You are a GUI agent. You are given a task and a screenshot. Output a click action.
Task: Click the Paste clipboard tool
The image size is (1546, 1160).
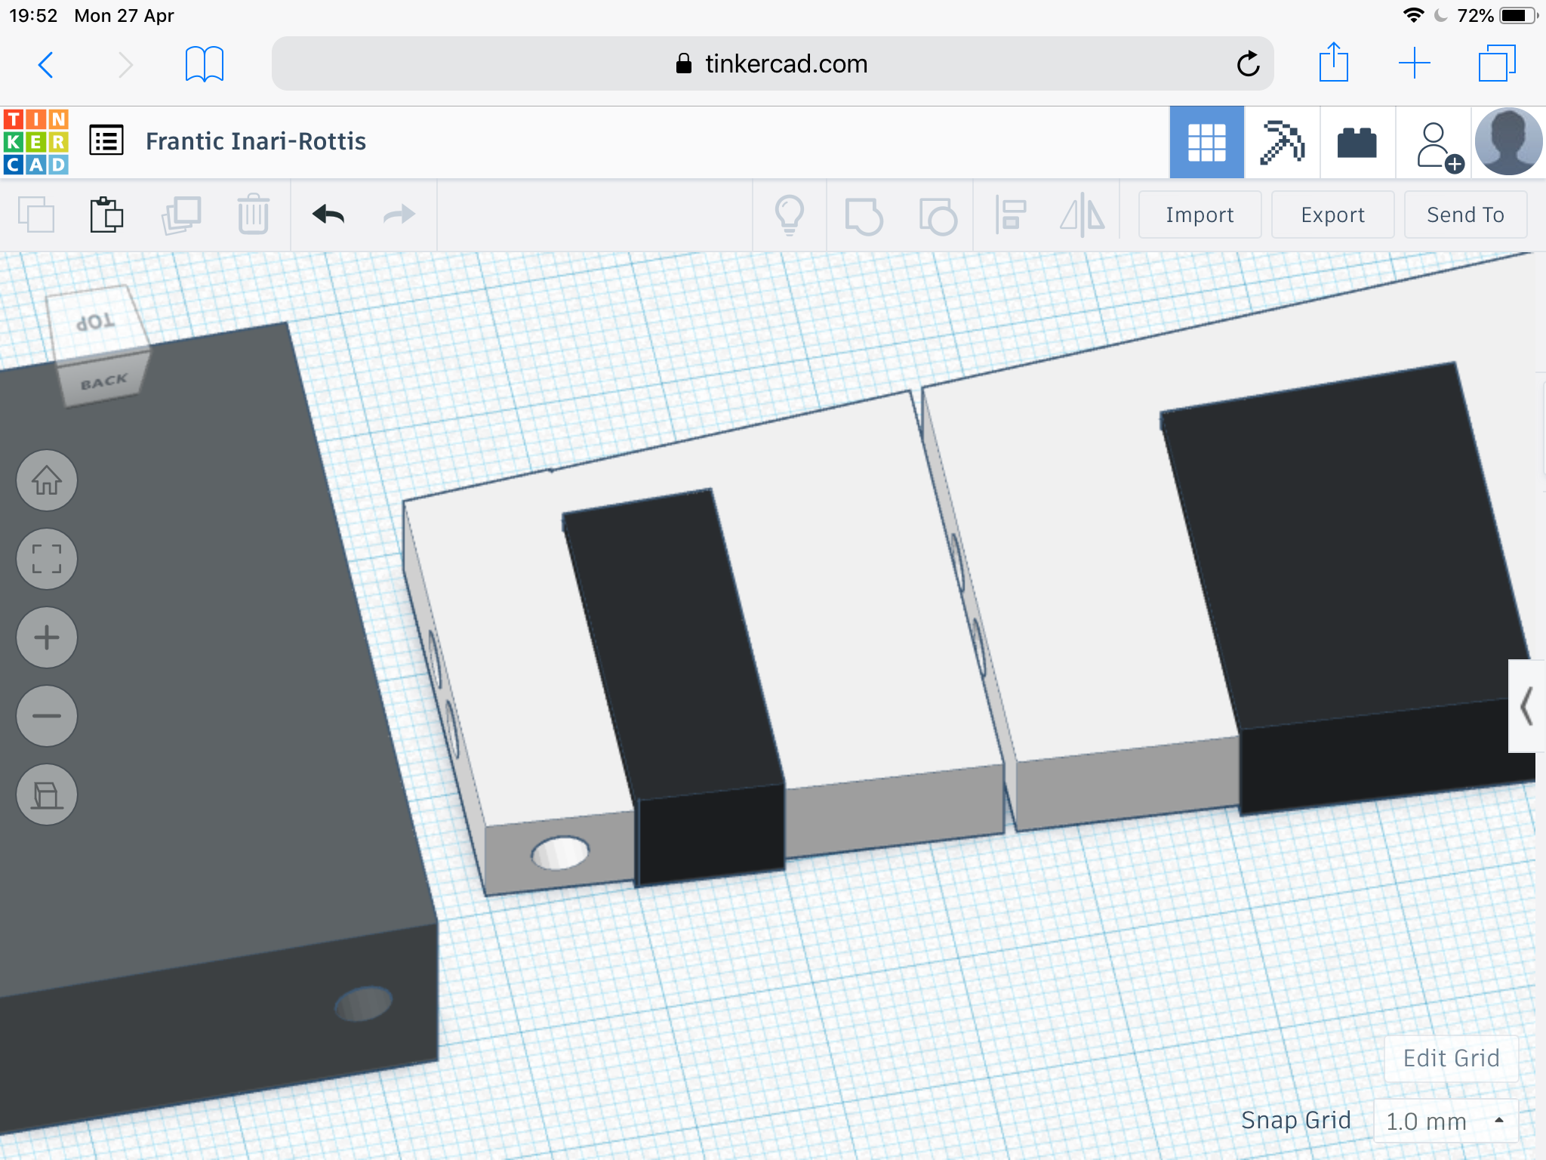[x=106, y=215]
